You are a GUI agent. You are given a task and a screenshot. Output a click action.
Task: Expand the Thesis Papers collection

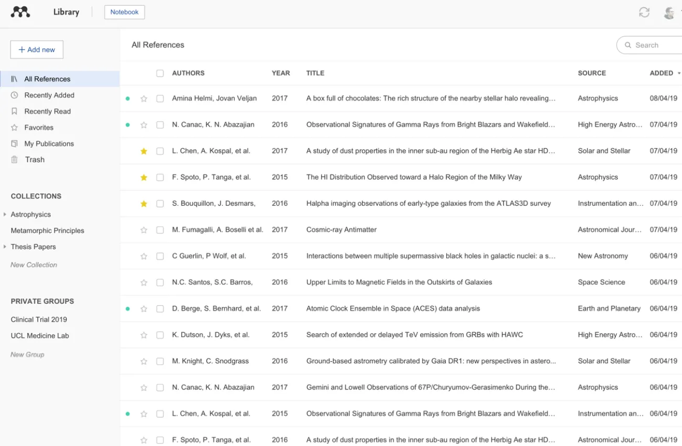5,247
